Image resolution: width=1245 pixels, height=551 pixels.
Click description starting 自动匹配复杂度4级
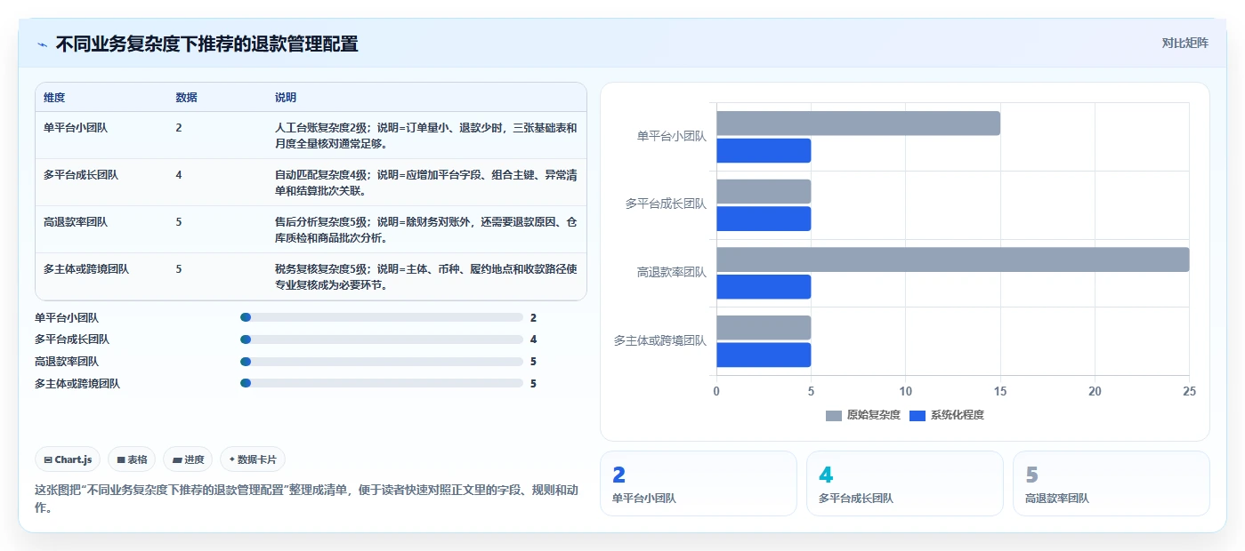[426, 182]
